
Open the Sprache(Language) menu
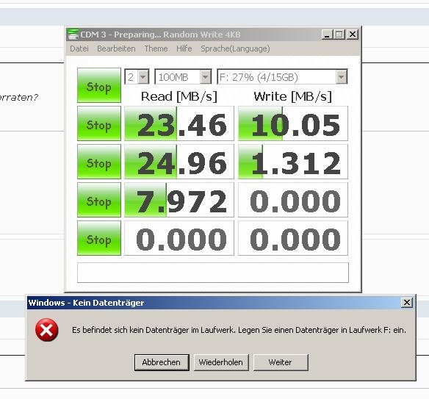235,48
